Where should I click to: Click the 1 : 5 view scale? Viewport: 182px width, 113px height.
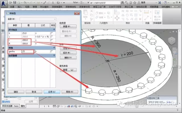point(47,106)
